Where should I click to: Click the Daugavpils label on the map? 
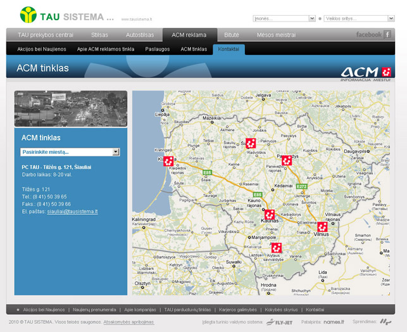(355, 151)
